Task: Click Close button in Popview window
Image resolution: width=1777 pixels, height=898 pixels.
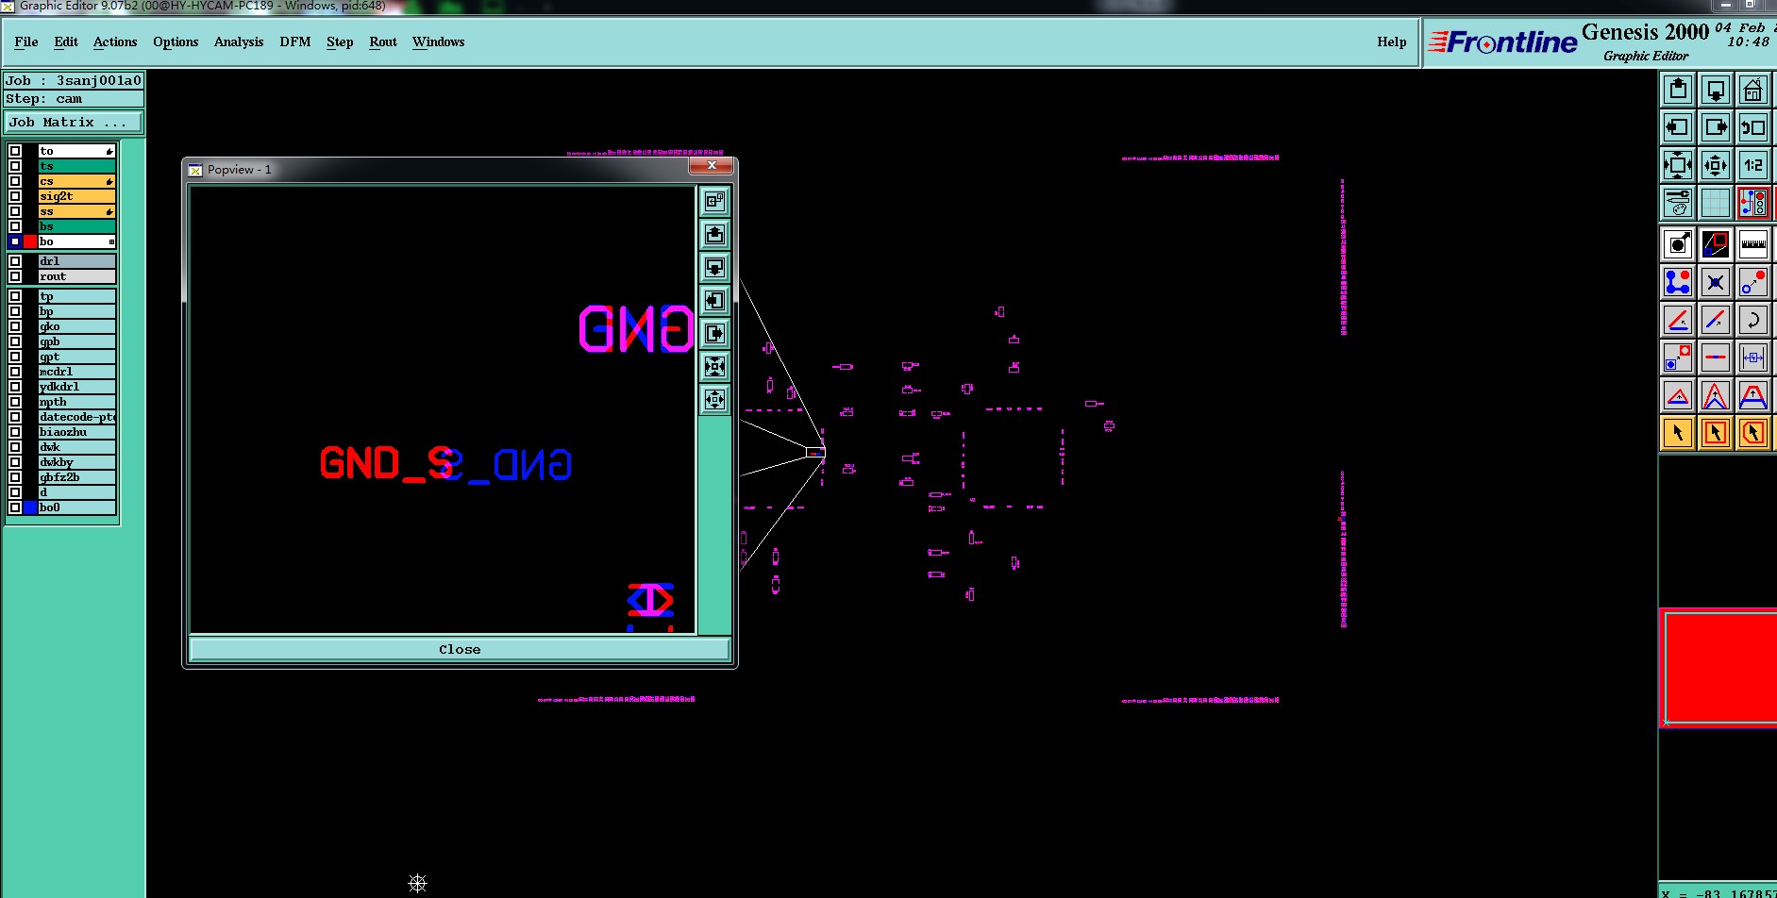Action: click(460, 649)
